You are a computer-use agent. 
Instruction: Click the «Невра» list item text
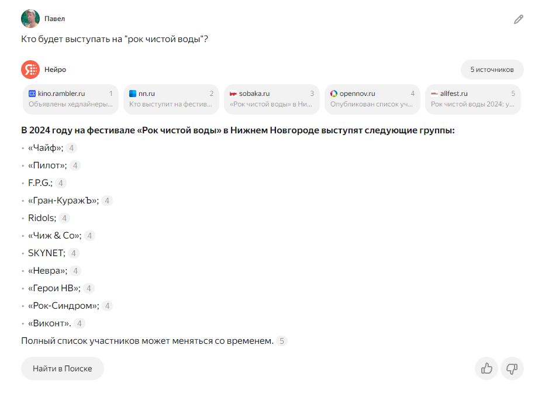pos(48,271)
